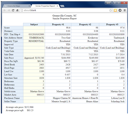The width and height of the screenshot is (129, 114).
Task: Click the browser Forward arrow
Action: [x=9, y=10]
